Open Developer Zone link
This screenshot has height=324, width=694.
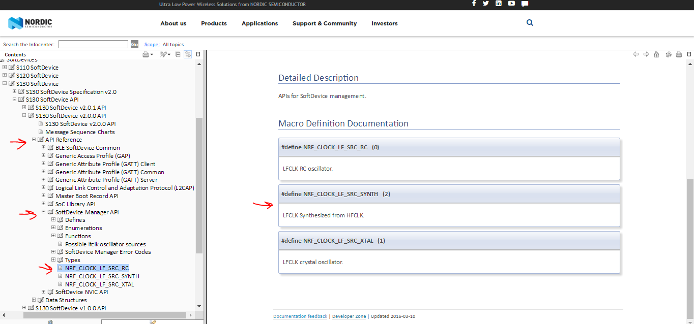[349, 316]
